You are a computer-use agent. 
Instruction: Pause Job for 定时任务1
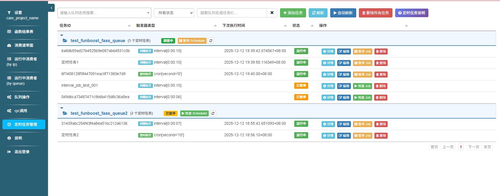[x=363, y=63]
